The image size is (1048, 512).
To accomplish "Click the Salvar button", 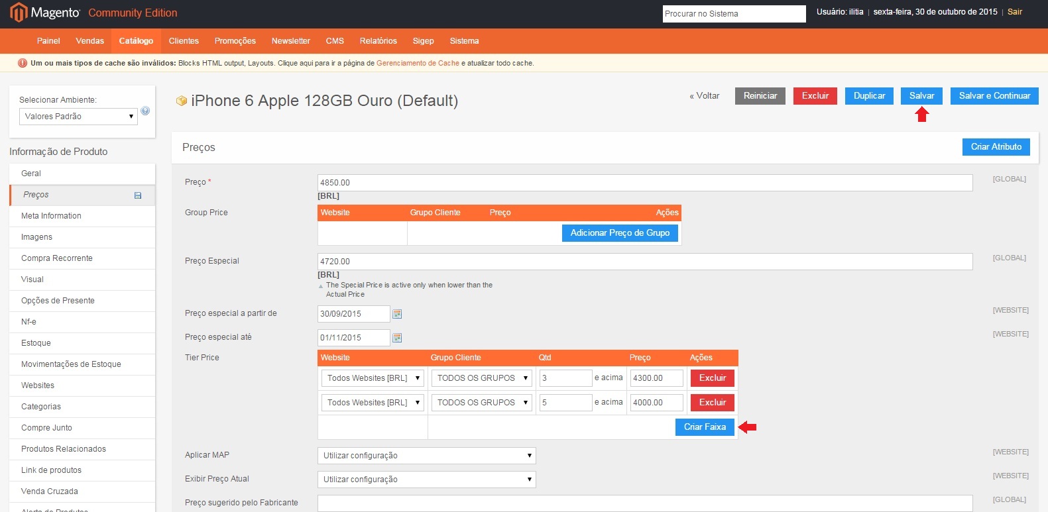I will tap(921, 96).
